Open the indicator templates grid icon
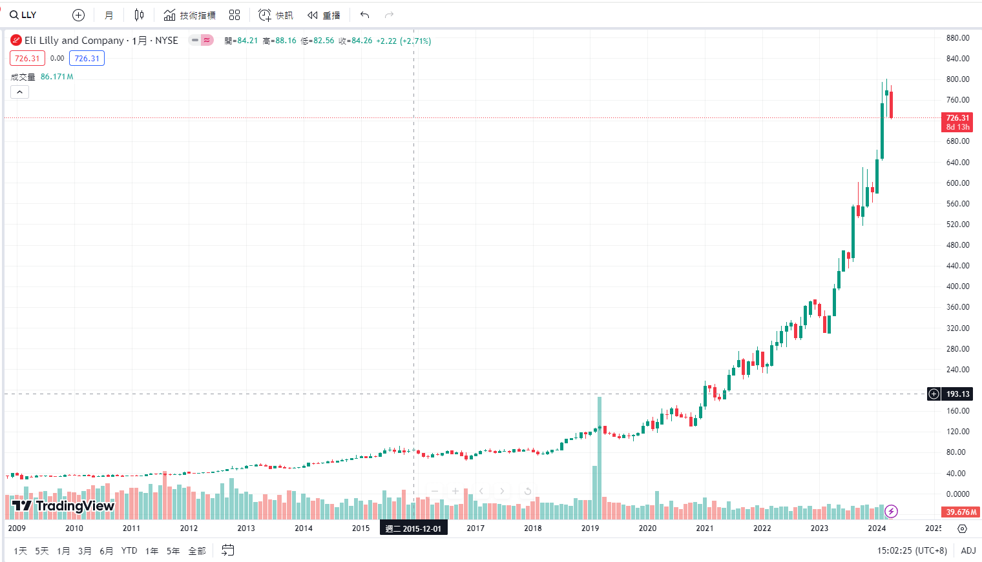 point(235,15)
